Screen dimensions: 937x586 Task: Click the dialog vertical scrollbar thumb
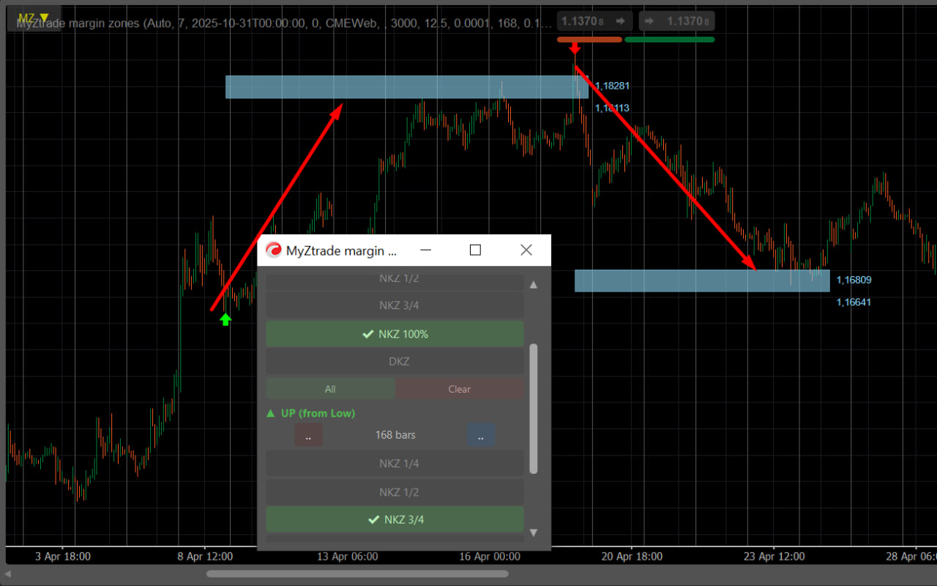534,408
